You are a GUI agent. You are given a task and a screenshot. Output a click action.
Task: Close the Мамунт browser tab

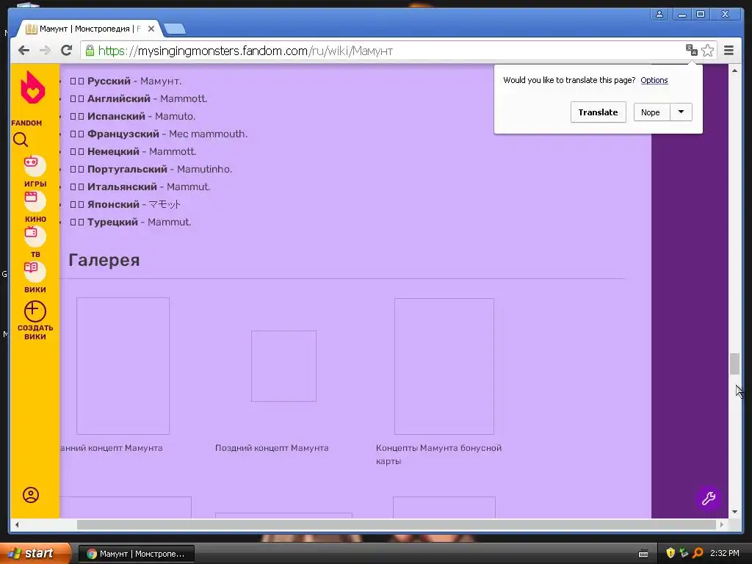pos(151,29)
